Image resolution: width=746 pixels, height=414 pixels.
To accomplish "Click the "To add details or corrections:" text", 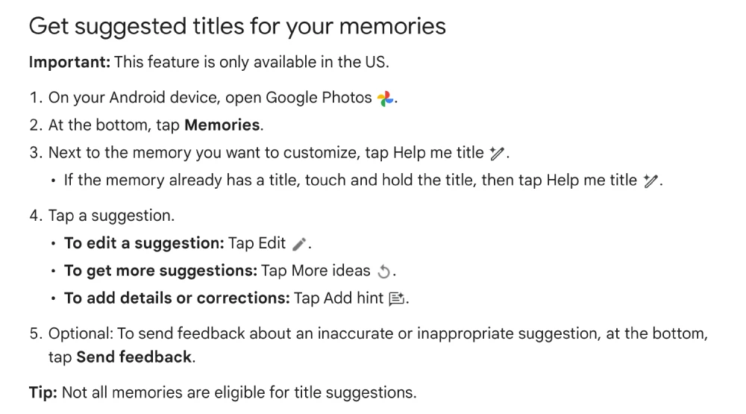I will pos(177,298).
